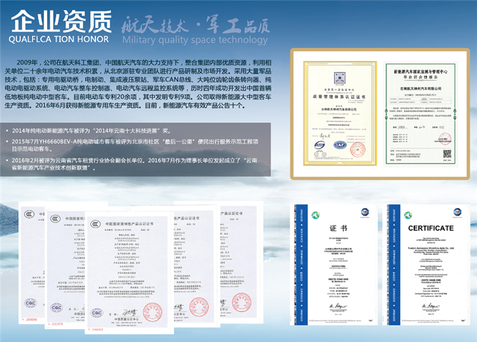Click the green logo on the 证书 certificate
This screenshot has width=477, height=342.
click(x=316, y=215)
